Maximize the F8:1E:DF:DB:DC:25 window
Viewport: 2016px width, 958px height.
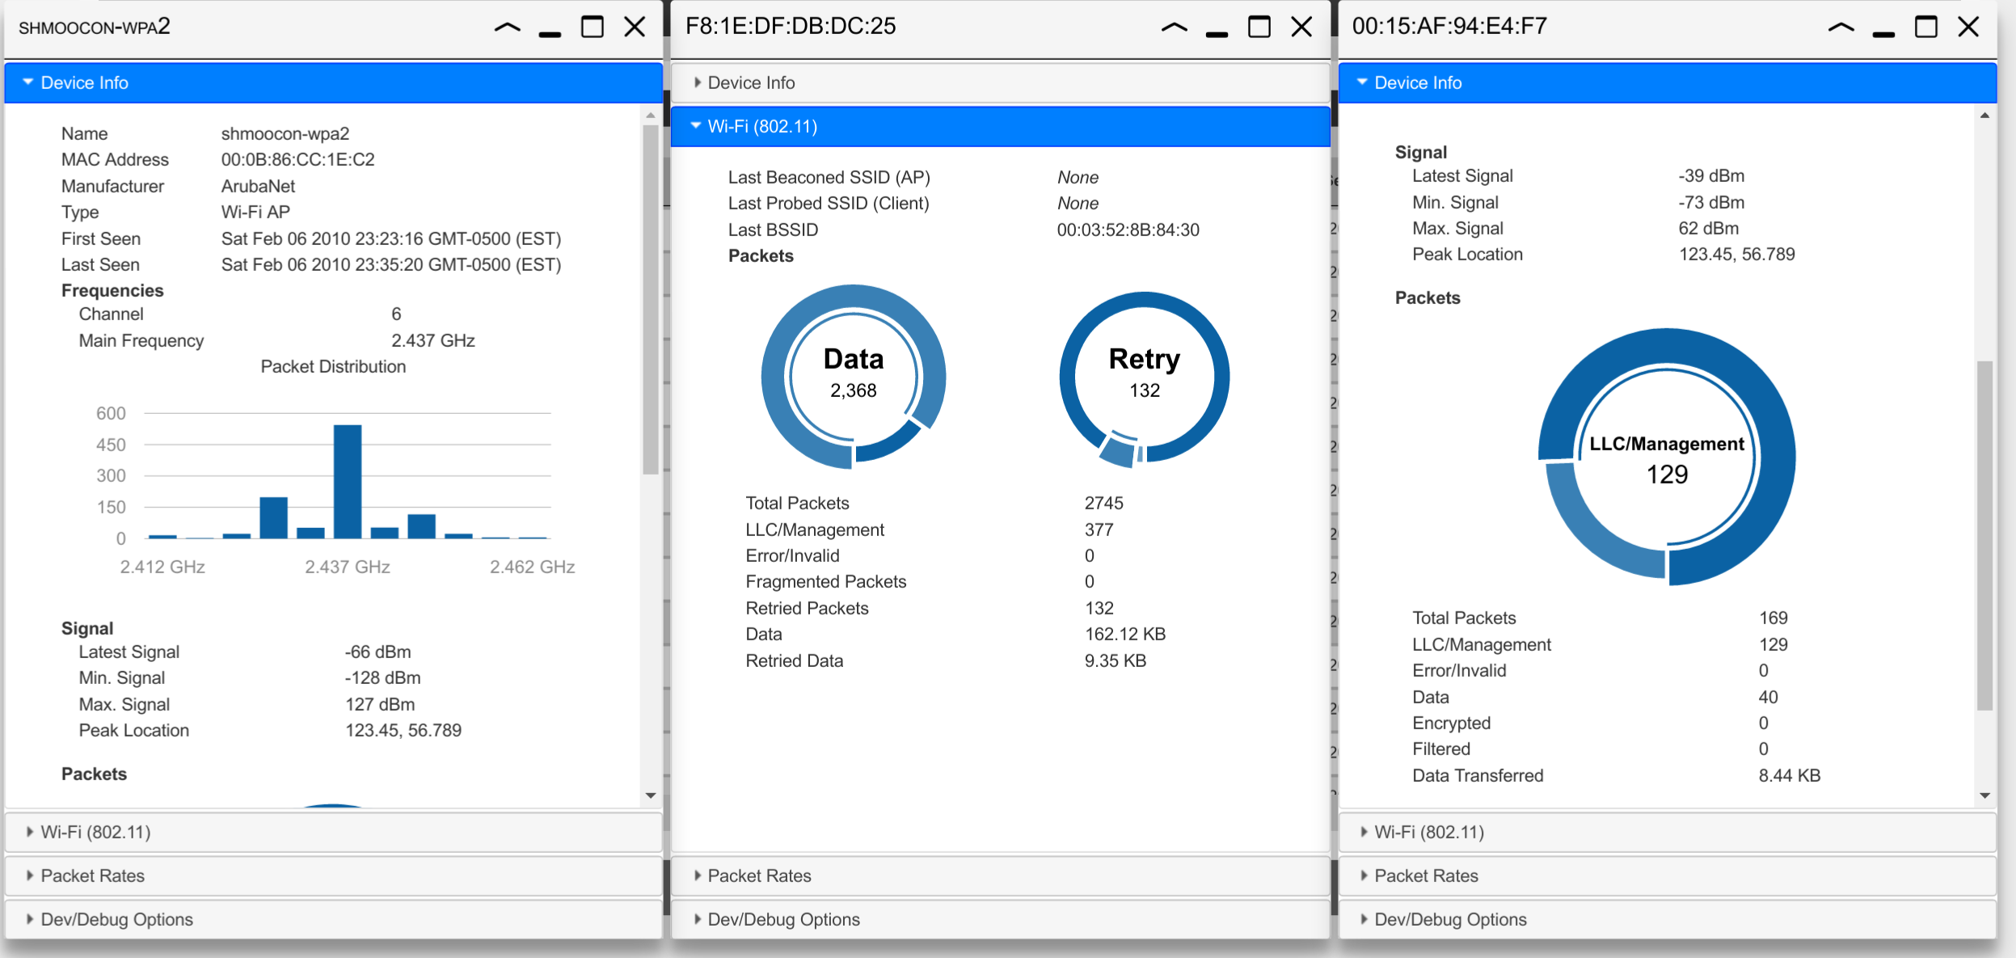tap(1259, 27)
